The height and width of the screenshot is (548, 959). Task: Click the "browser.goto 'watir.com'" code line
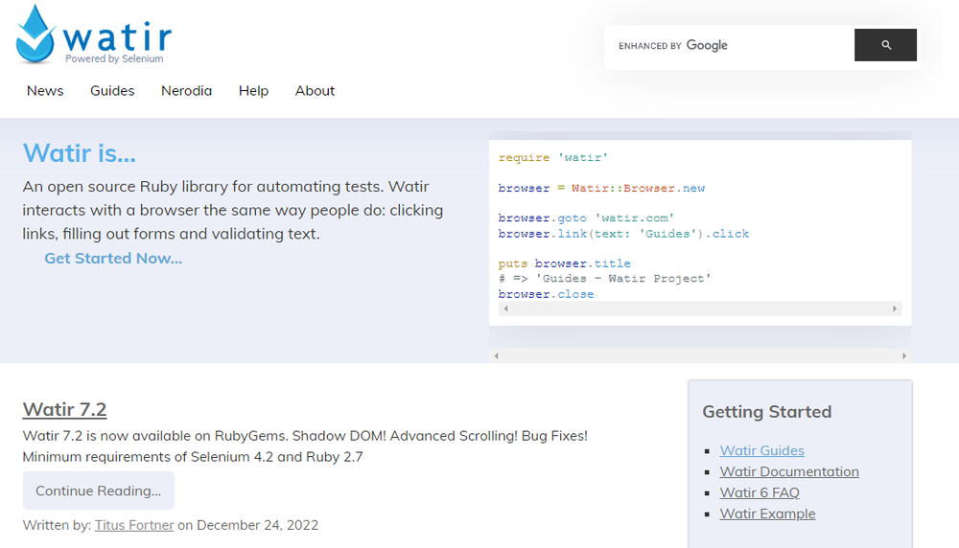[x=586, y=218]
